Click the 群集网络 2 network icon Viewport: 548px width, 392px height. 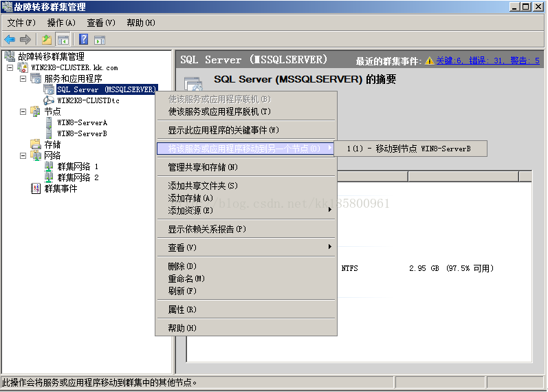49,177
